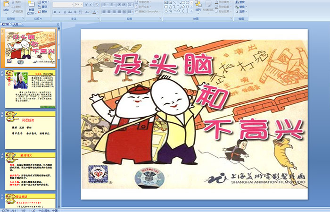Screen dimensions: 330x212
Task: Click the Copy (复制) icon
Action: point(14,7)
